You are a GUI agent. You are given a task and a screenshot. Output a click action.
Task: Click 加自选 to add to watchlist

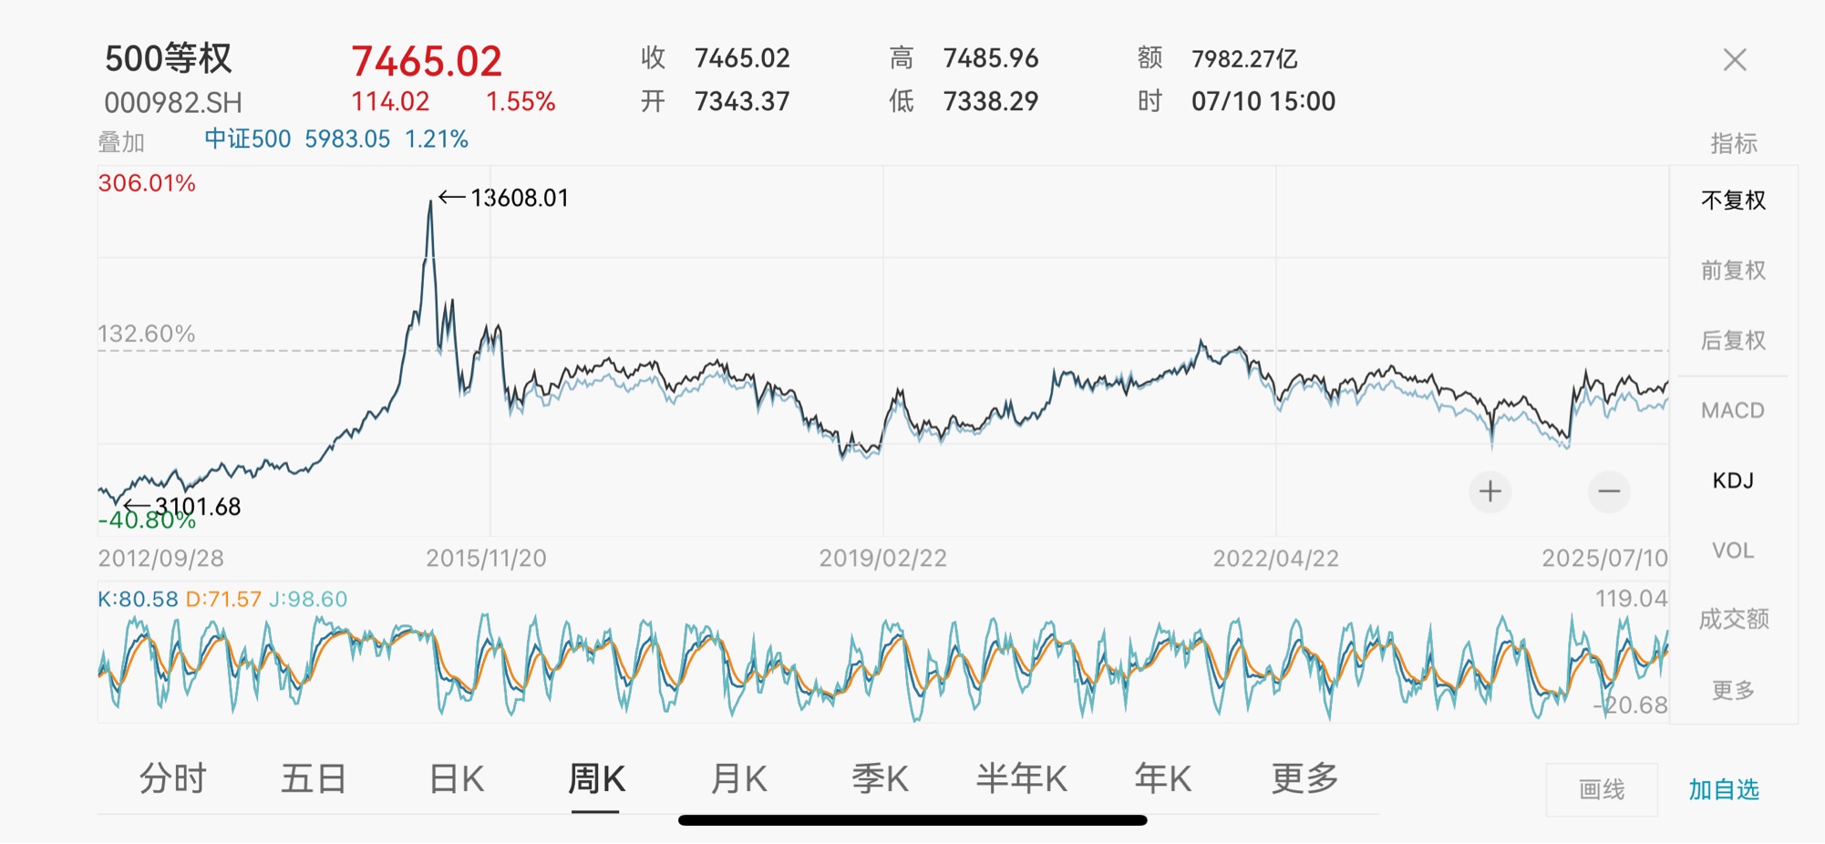tap(1723, 789)
